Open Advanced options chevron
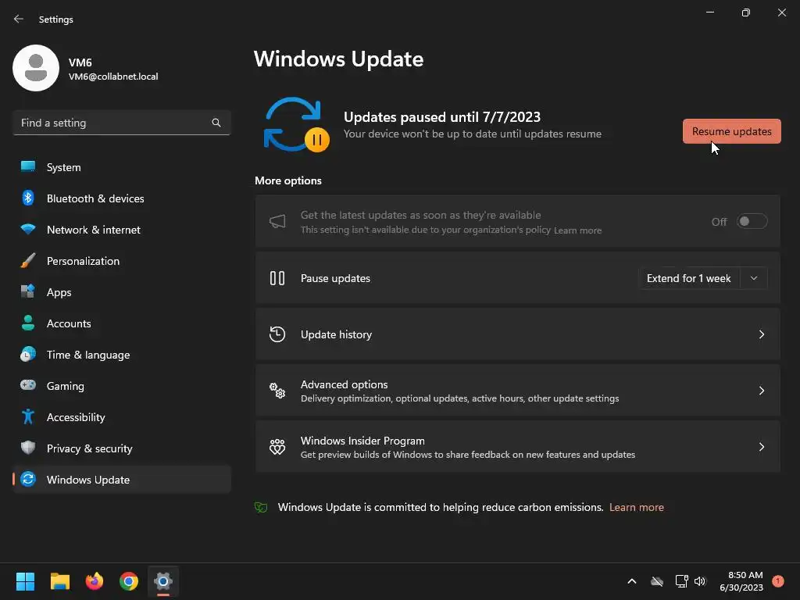The image size is (800, 600). [x=761, y=391]
